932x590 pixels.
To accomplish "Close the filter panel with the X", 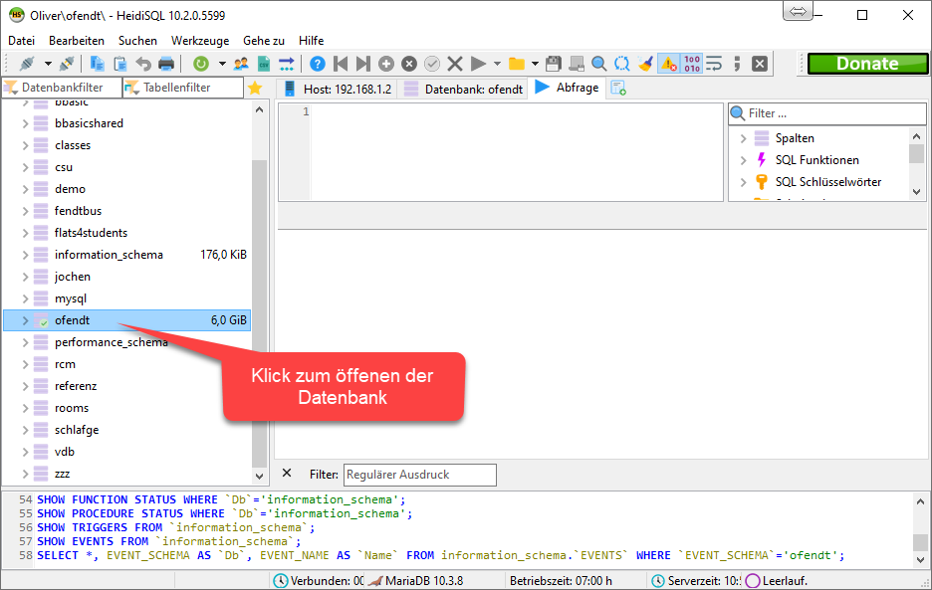I will tap(287, 473).
